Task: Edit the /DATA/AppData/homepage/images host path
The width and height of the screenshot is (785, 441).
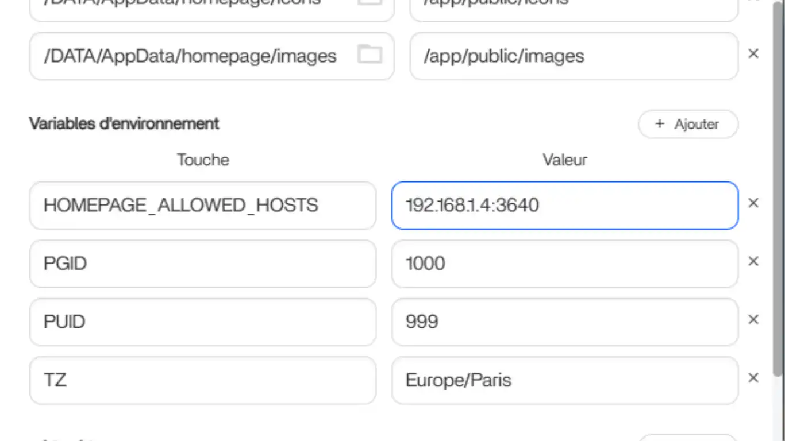Action: pos(190,55)
